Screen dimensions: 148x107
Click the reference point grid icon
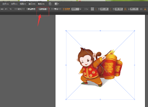pos(92,9)
